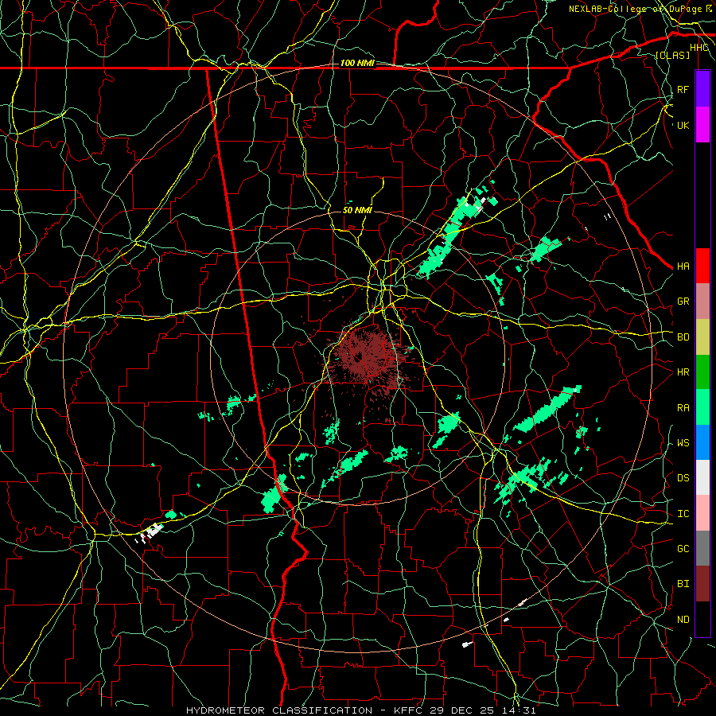
Task: Click the [CLAS] legend header
Action: [672, 55]
